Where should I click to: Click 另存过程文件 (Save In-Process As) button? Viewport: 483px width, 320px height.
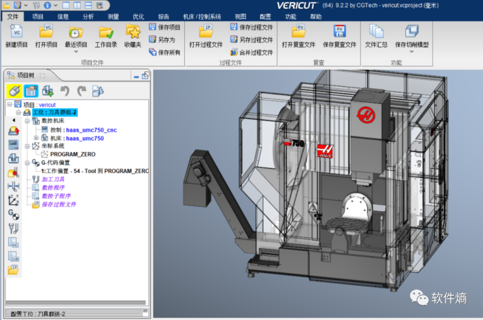251,40
